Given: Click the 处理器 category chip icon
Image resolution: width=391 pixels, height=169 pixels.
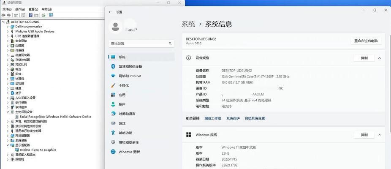Looking at the screenshot, I should pyautogui.click(x=13, y=46).
